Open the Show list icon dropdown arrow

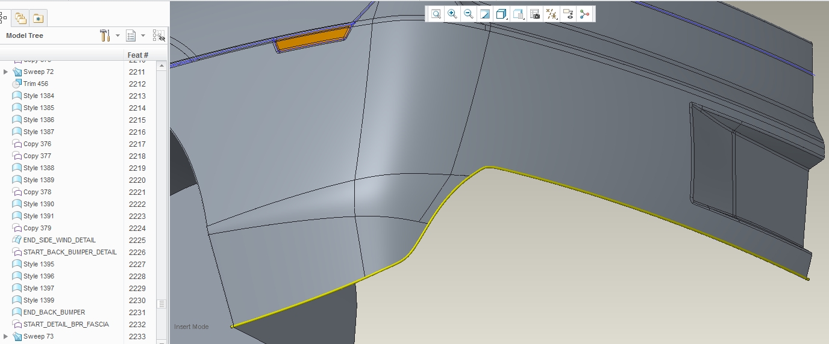tap(143, 35)
